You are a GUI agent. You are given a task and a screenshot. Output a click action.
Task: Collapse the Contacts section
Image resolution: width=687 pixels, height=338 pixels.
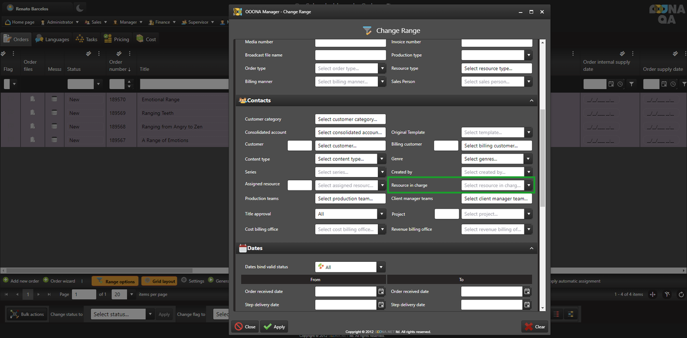pyautogui.click(x=531, y=100)
